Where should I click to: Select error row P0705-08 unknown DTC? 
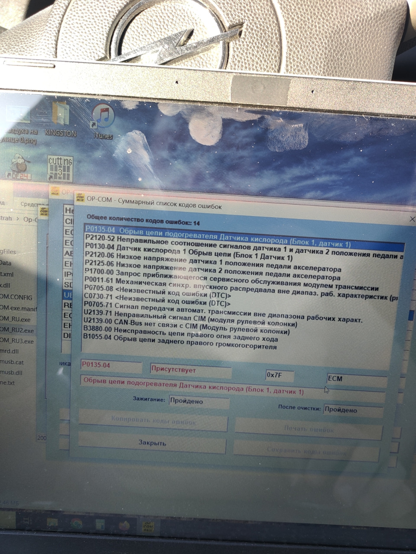point(157,291)
